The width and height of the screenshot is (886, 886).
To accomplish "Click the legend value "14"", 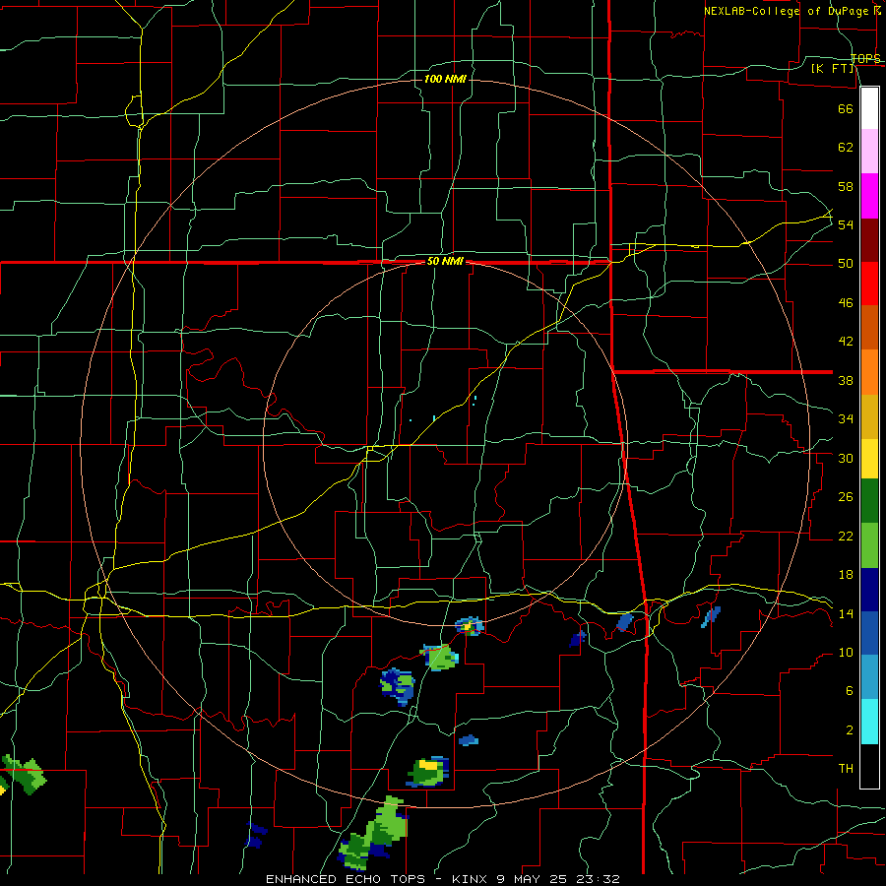I will click(846, 613).
